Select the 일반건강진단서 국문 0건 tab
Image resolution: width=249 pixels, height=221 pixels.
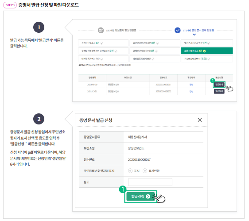point(155,43)
